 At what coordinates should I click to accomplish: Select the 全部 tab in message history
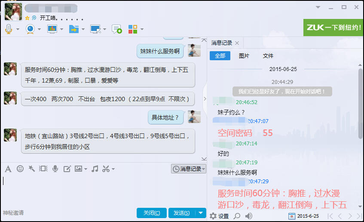[220, 56]
